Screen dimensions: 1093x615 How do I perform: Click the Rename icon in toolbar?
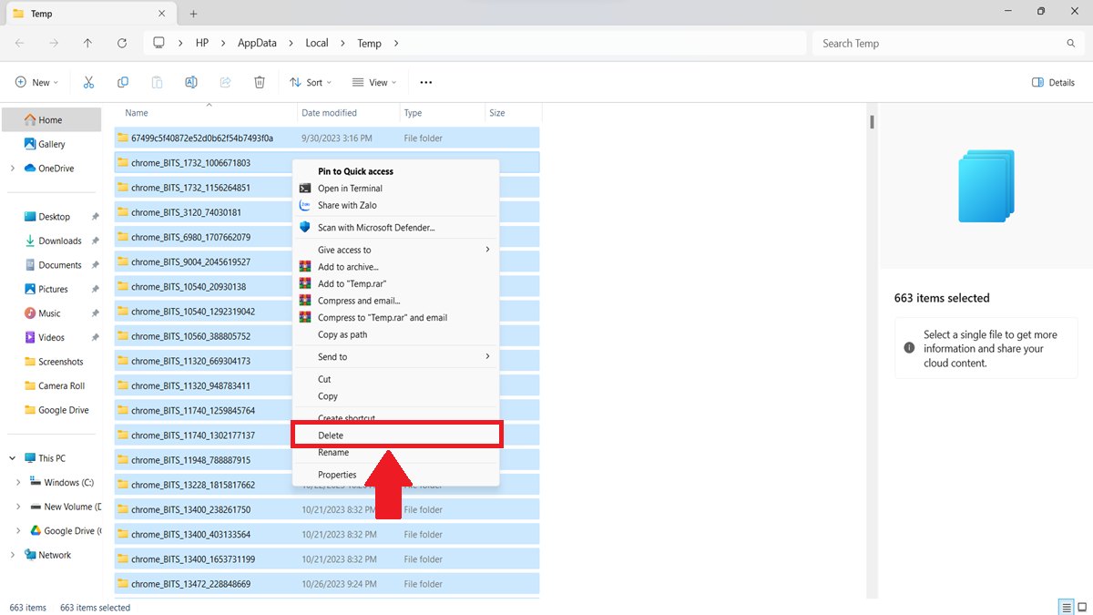(191, 82)
